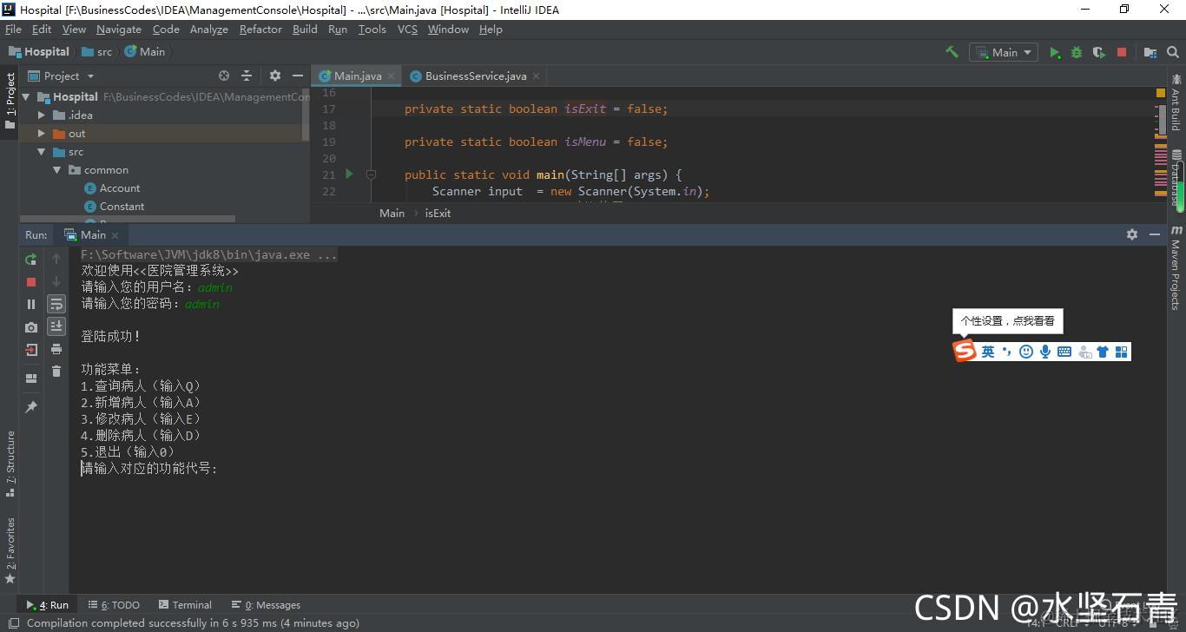1186x632 pixels.
Task: Open the Refactor menu
Action: coord(260,30)
